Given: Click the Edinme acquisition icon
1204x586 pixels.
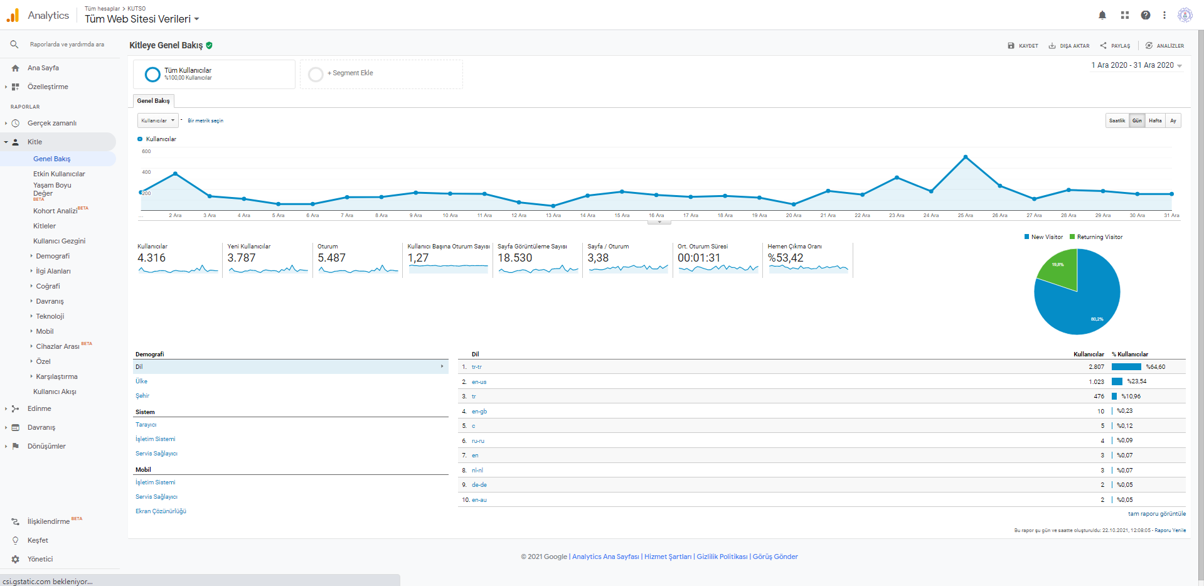Looking at the screenshot, I should pyautogui.click(x=15, y=408).
